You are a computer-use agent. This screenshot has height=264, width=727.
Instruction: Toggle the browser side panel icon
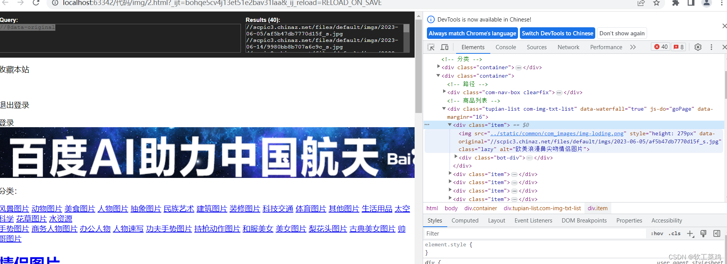click(691, 3)
